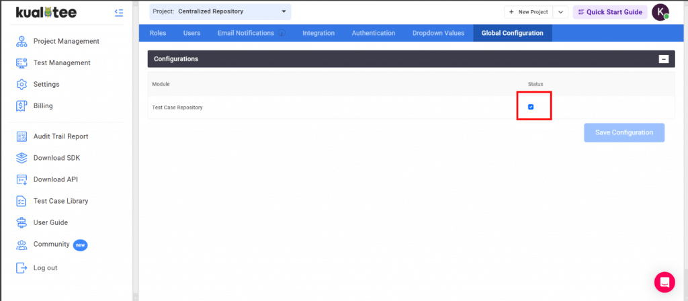
Task: Open the chat support bubble
Action: pyautogui.click(x=664, y=282)
